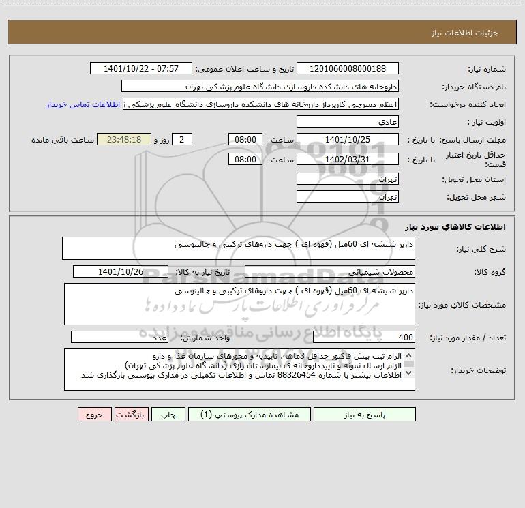
Task: Click goods group field محصولات شیمیائی
Action: pos(330,271)
